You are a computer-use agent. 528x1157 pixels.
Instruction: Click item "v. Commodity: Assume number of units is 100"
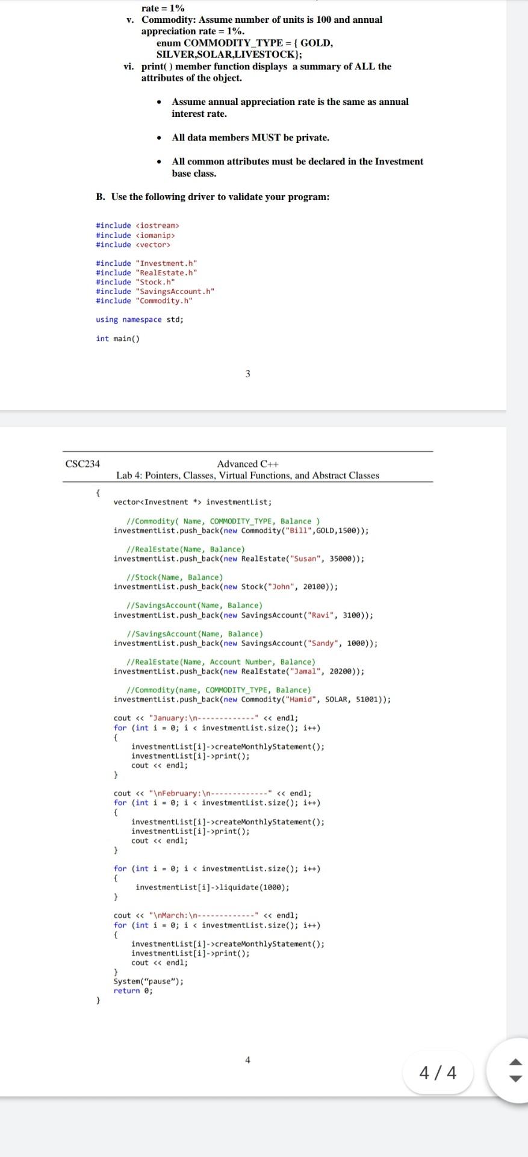pos(254,20)
